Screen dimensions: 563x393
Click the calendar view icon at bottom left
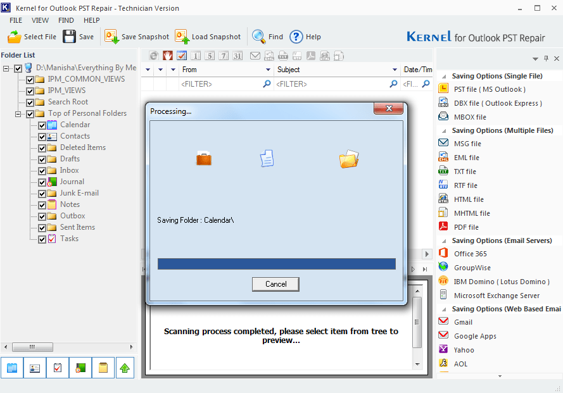click(x=12, y=368)
